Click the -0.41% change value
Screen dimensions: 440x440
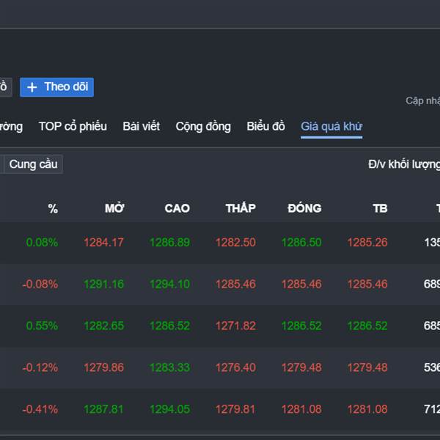[40, 409]
